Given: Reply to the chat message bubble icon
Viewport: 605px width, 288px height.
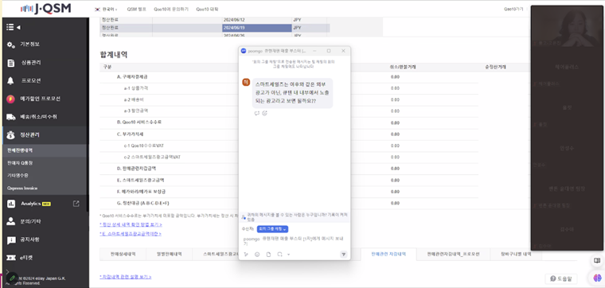Looking at the screenshot, I should click(x=257, y=113).
